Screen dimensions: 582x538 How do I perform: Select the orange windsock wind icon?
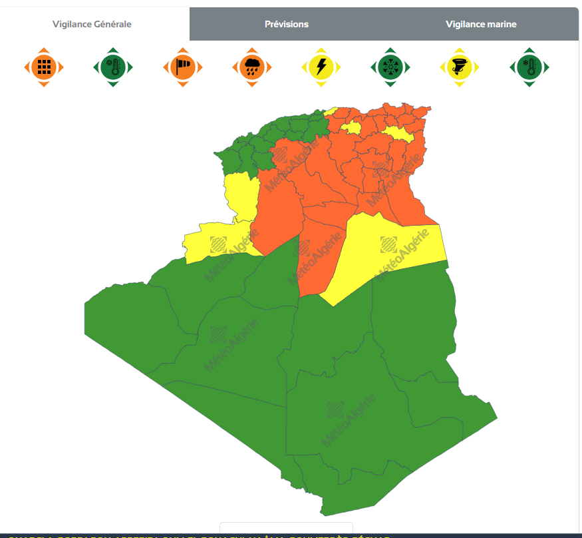(x=183, y=67)
